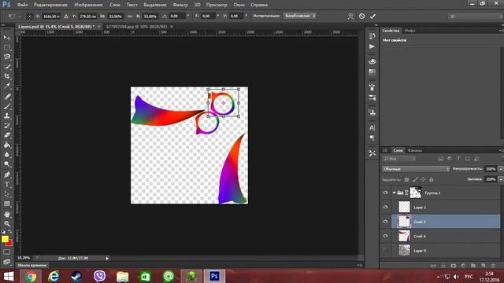Open the Фильтр menu
504x283 pixels.
[180, 5]
